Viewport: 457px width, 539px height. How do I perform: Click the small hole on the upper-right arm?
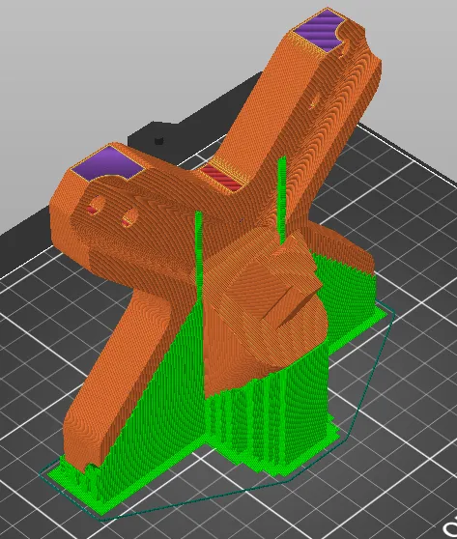tap(315, 101)
